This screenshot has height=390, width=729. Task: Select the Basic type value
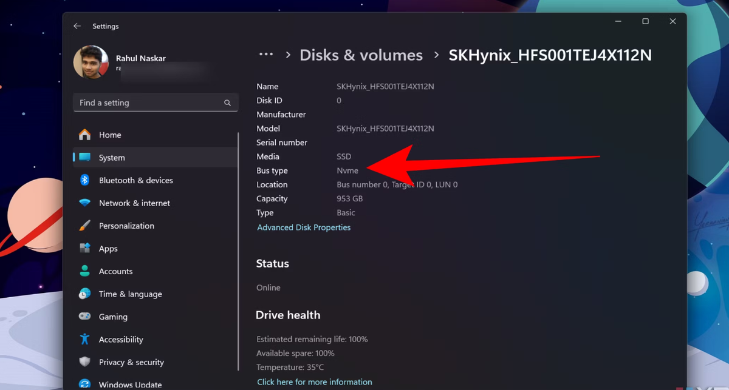[346, 213]
